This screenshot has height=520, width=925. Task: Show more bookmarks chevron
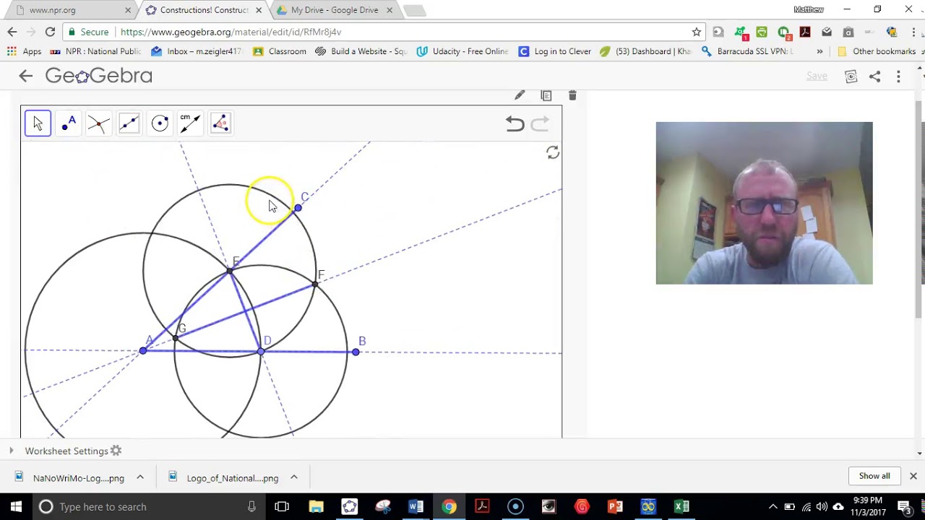click(819, 51)
